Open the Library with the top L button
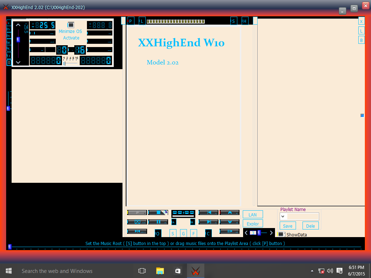Screen dimensions: 371x278 [x=142, y=21]
